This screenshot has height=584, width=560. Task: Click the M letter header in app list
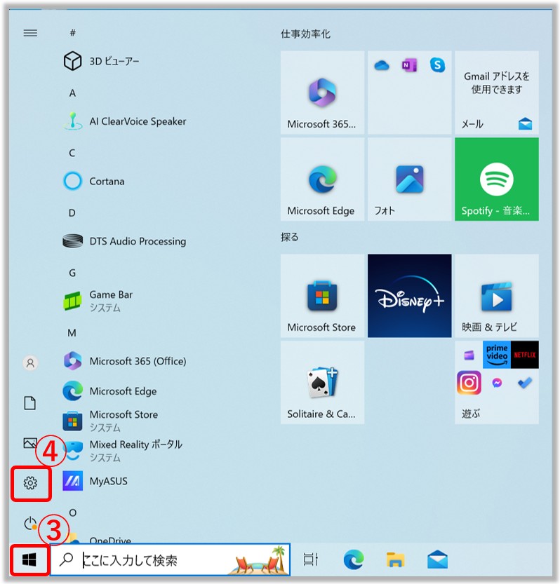[72, 333]
